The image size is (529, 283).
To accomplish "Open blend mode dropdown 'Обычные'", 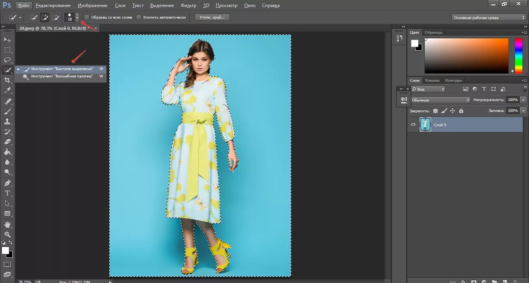I will (x=440, y=100).
